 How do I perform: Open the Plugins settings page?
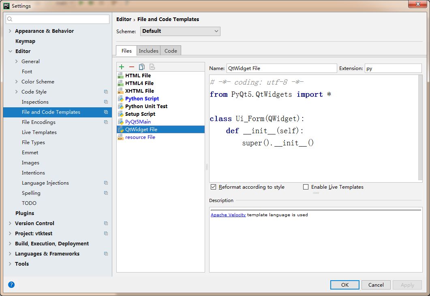point(25,213)
